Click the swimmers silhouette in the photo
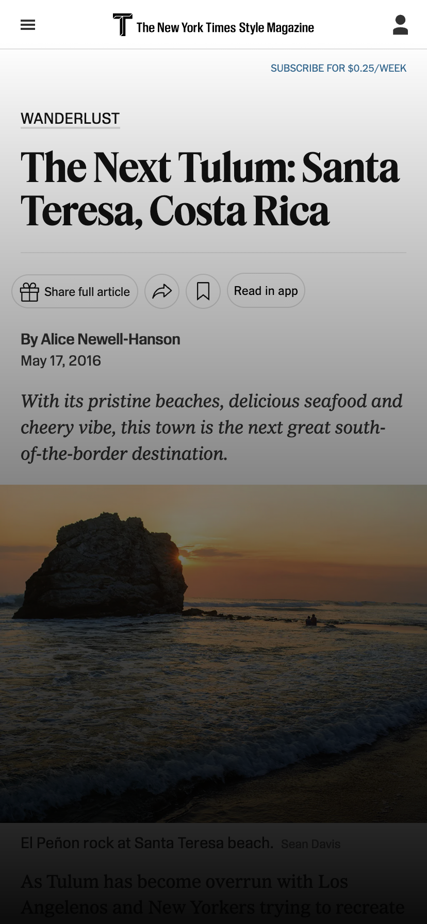Viewport: 427px width, 924px height. [x=311, y=620]
